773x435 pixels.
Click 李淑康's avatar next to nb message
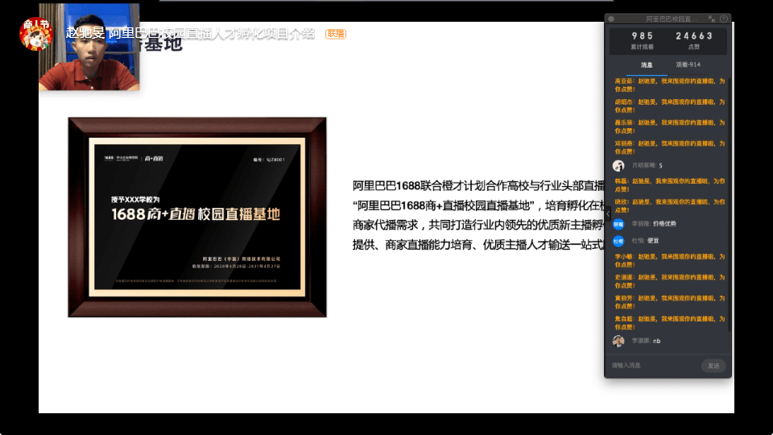pos(618,341)
